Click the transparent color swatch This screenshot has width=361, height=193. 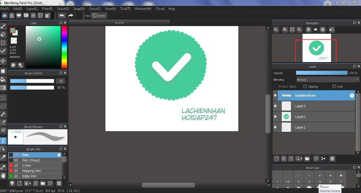tap(14, 41)
